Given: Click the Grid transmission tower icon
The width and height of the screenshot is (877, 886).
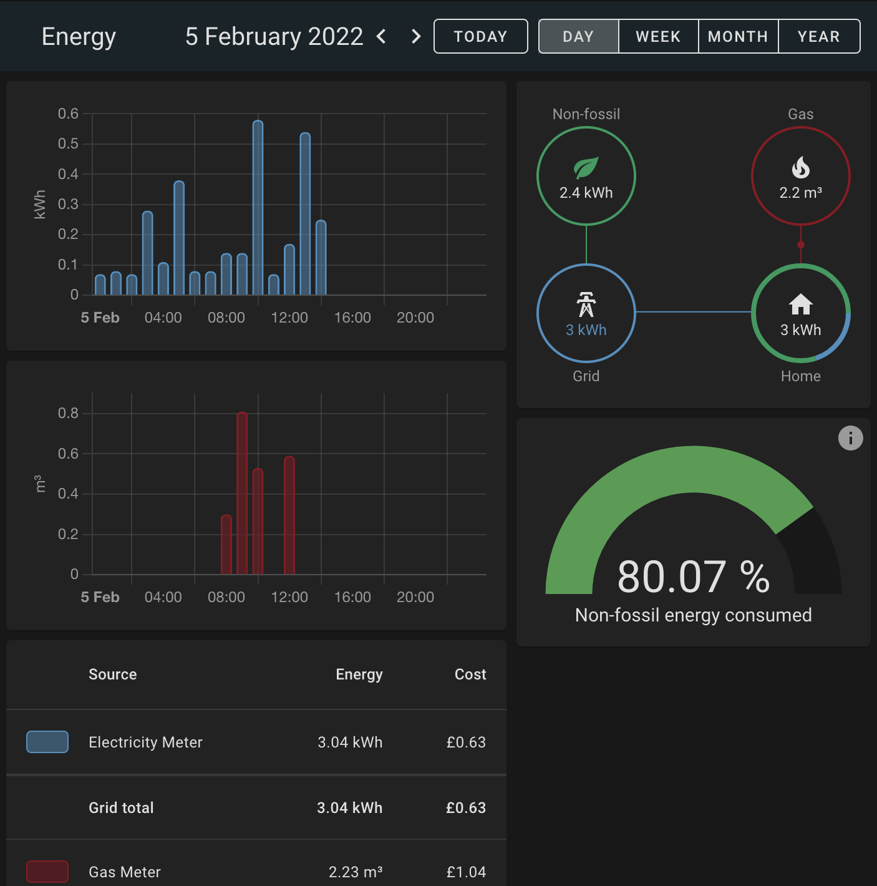Looking at the screenshot, I should pos(586,304).
